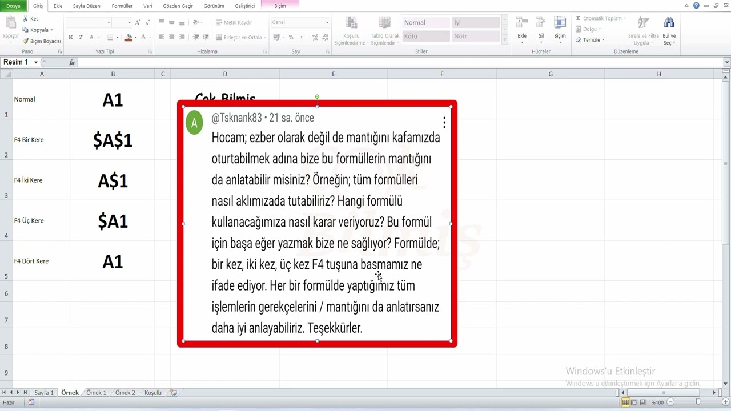
Task: Click the increase font size icon
Action: (138, 22)
